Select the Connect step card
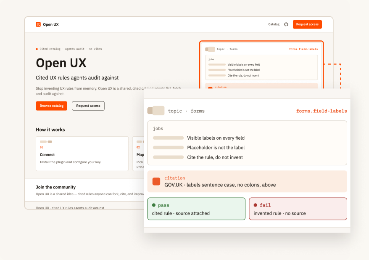This screenshot has width=369, height=260. pyautogui.click(x=82, y=154)
